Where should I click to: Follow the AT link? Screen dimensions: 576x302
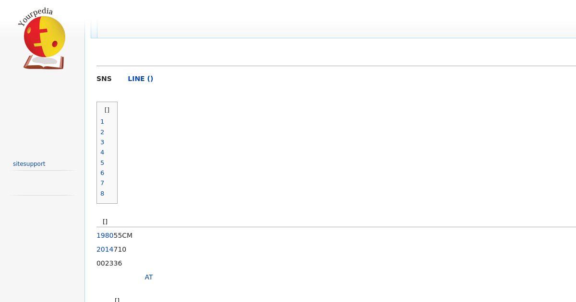[149, 277]
